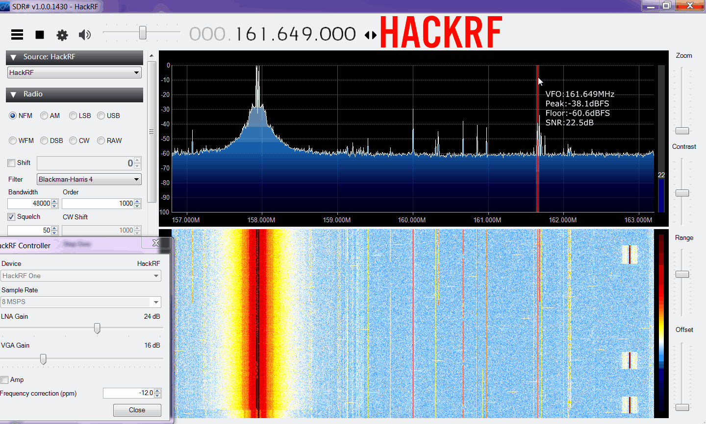
Task: Open the hamburger menu icon
Action: 17,35
